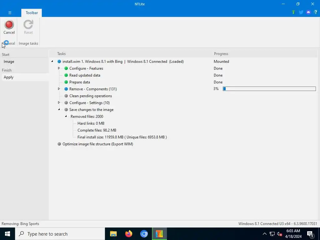Open Chrome from the taskbar
320x240 pixels.
(x=144, y=234)
